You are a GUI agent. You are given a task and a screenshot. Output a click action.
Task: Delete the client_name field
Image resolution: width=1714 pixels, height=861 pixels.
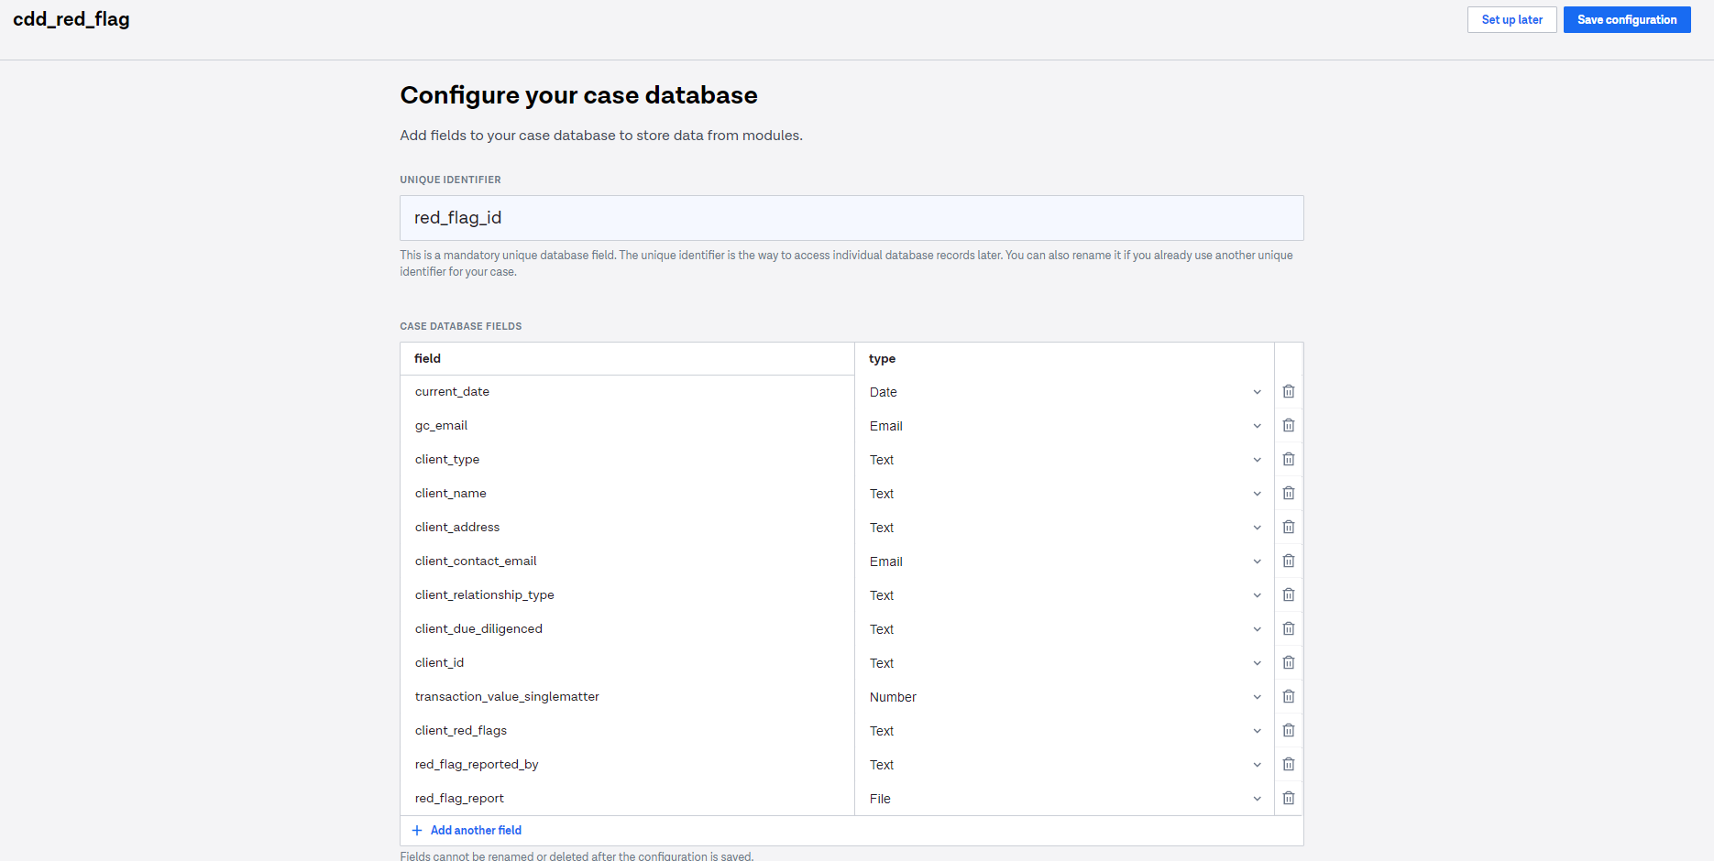1289,493
